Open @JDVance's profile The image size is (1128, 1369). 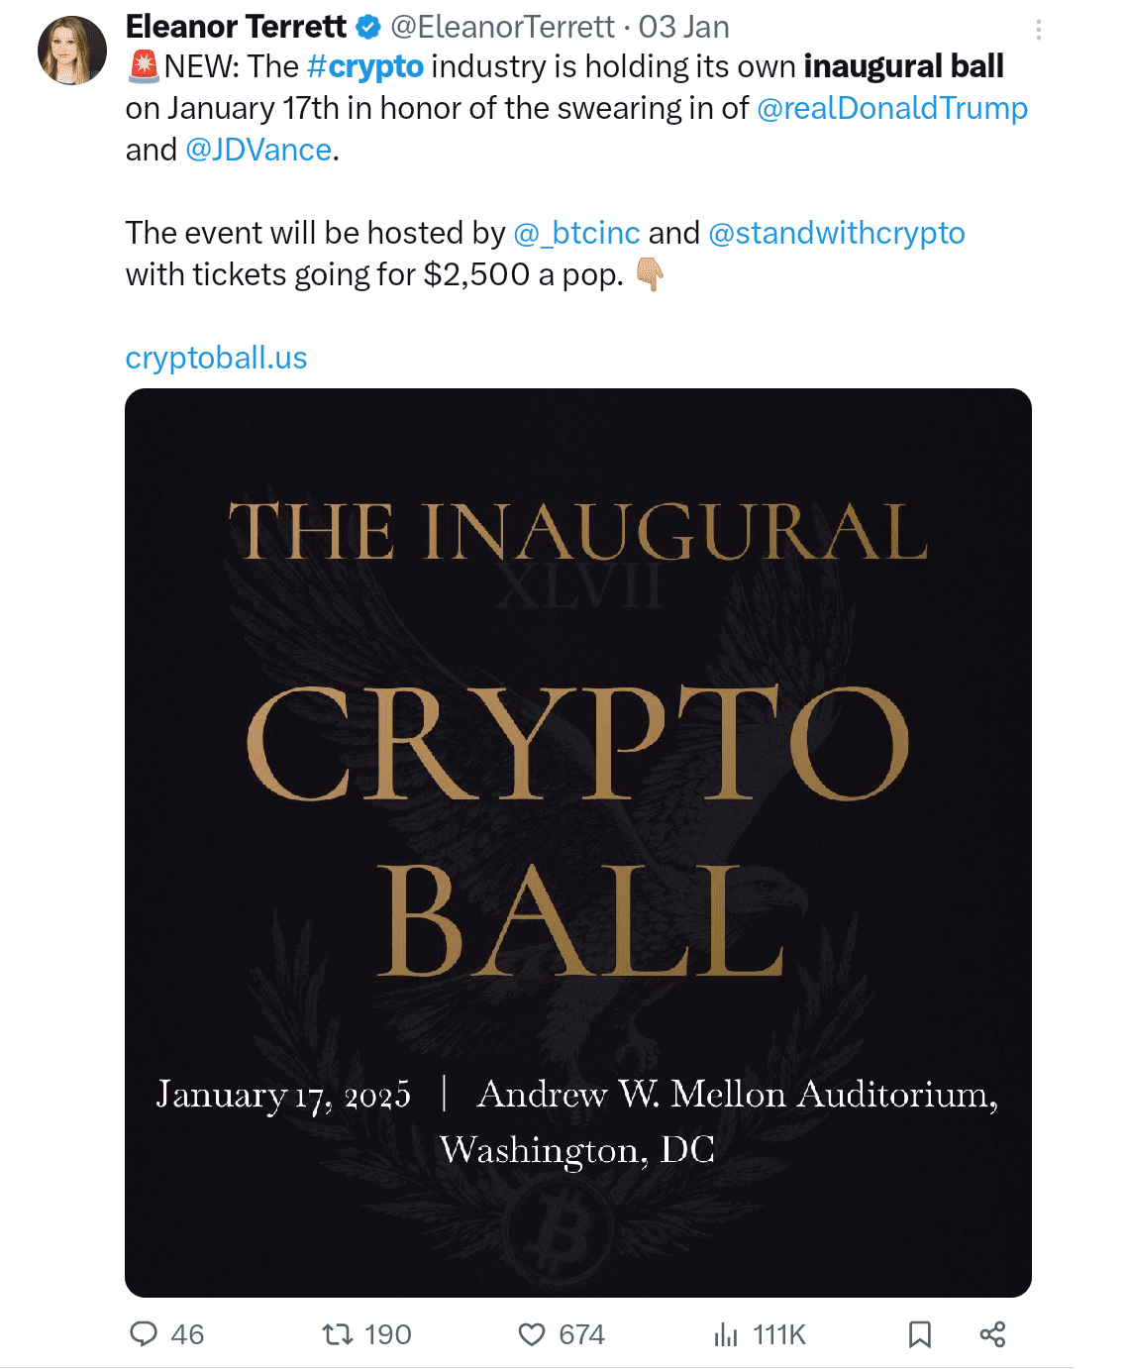pos(258,149)
